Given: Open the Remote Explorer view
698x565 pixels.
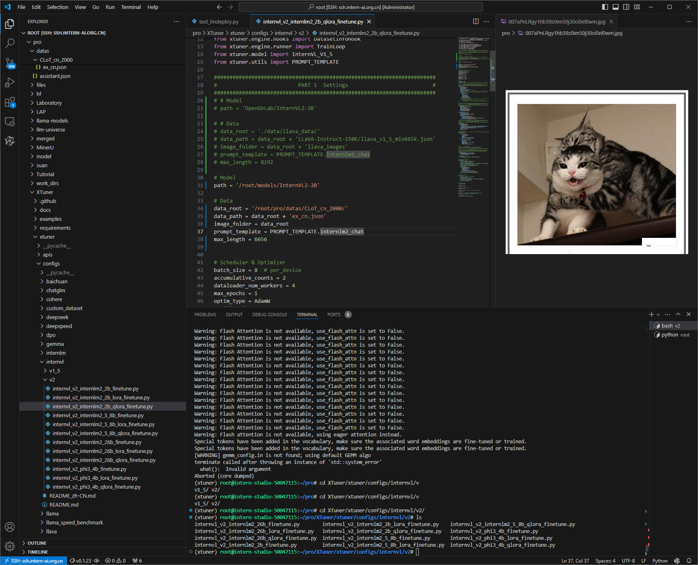Looking at the screenshot, I should pyautogui.click(x=10, y=122).
